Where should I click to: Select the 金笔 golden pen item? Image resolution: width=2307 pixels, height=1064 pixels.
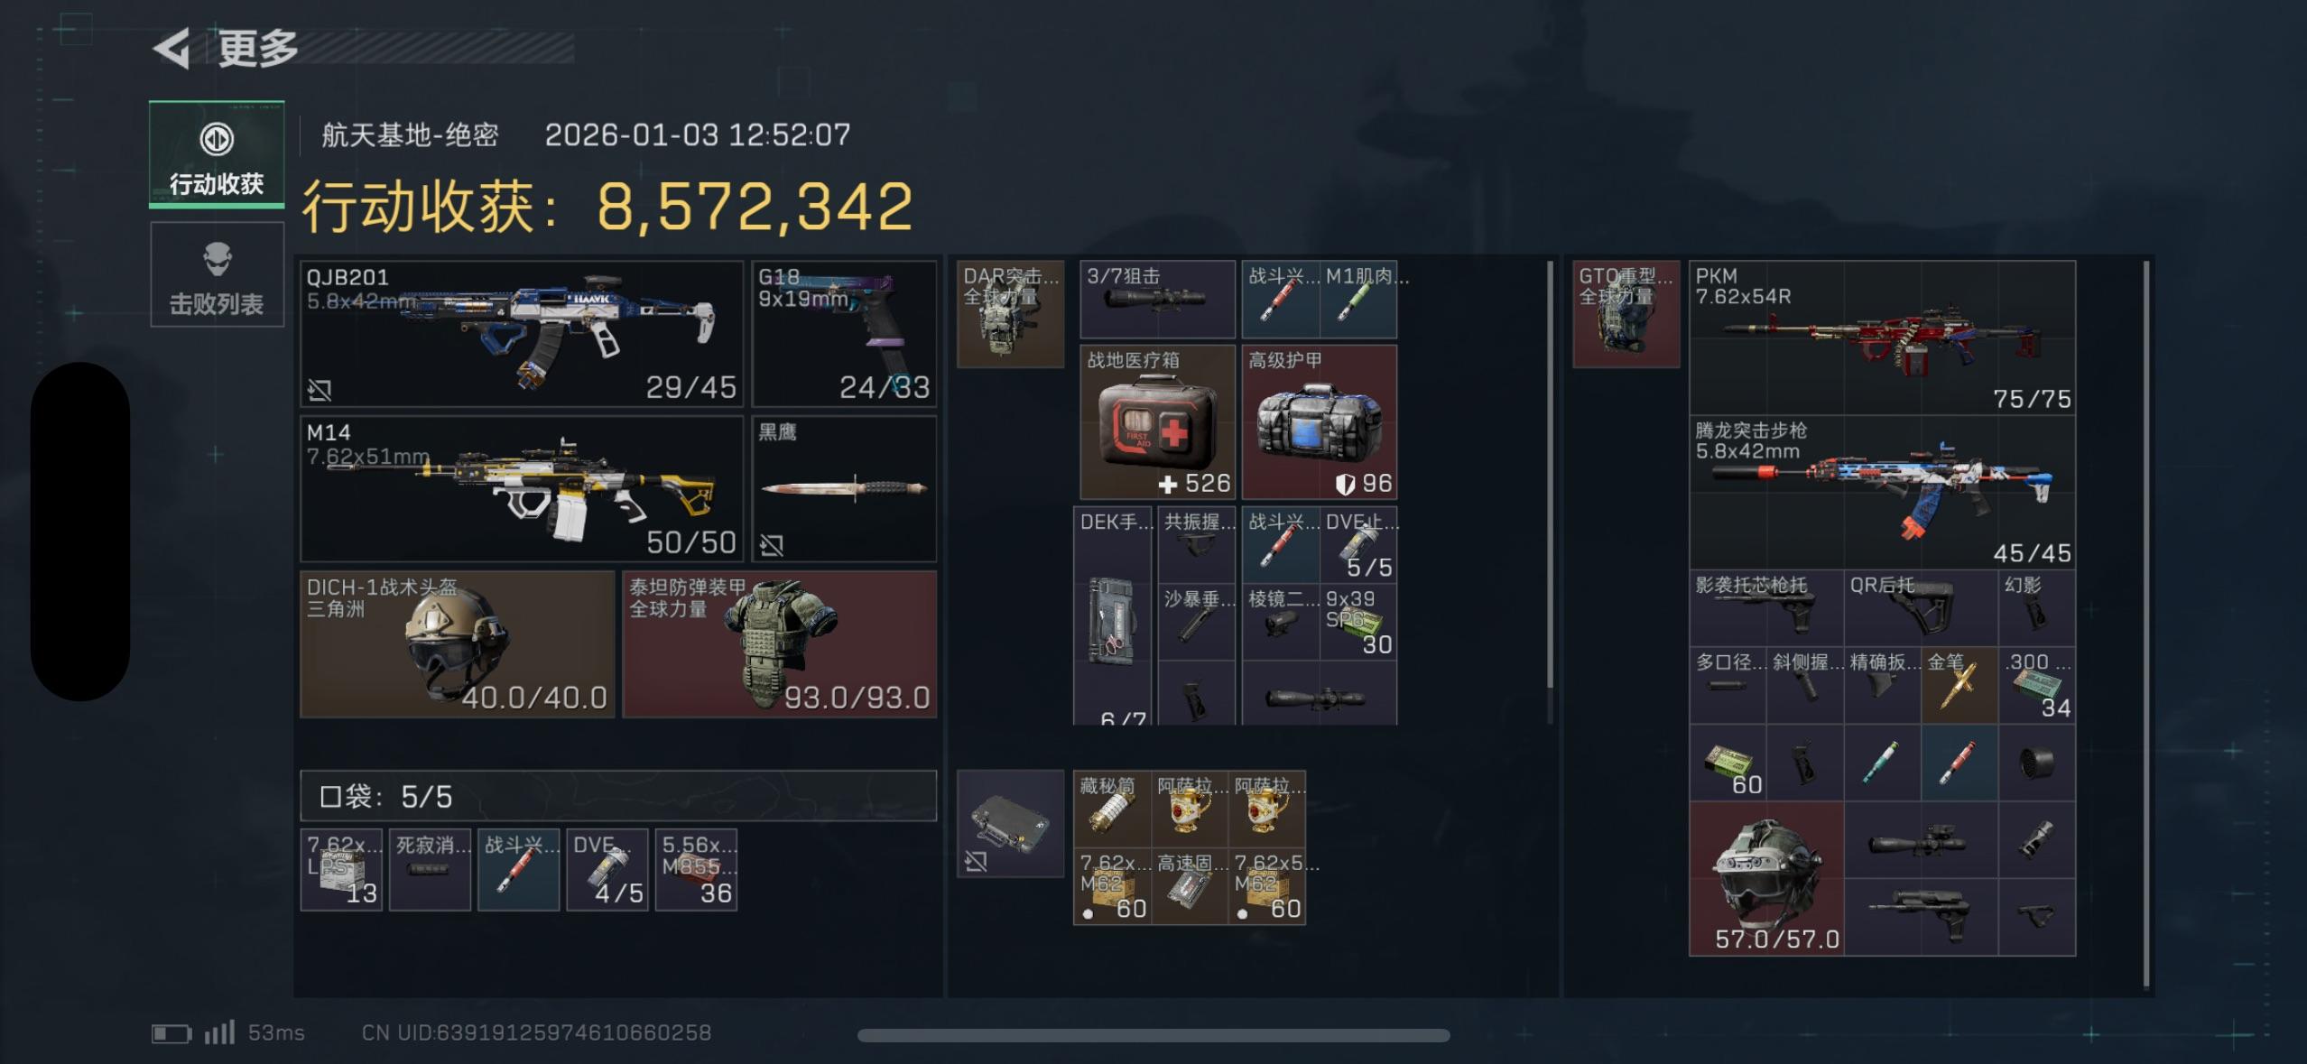[1960, 685]
